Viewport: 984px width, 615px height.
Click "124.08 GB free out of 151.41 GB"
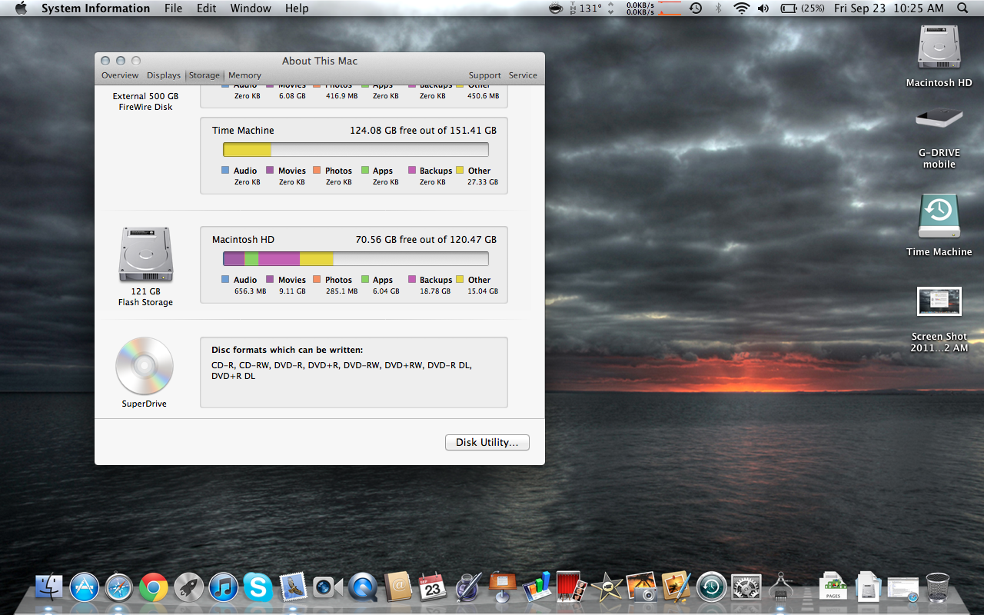(x=424, y=131)
